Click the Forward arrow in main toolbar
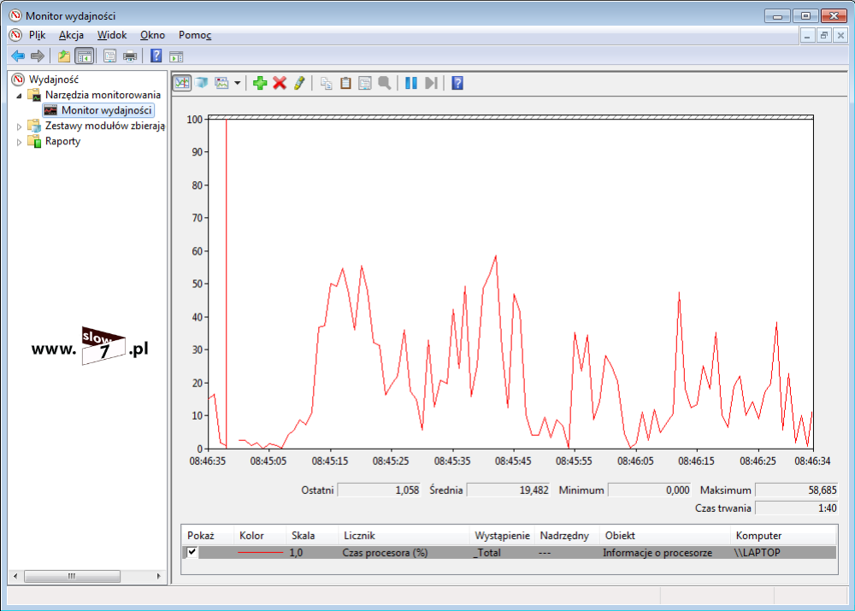This screenshot has width=855, height=611. pos(37,56)
